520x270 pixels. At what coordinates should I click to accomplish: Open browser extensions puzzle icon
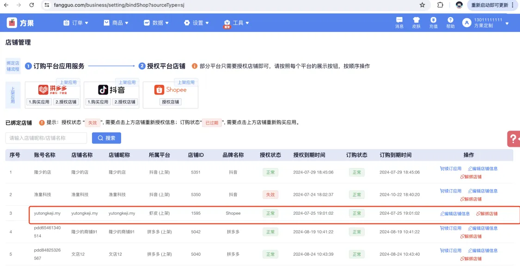coord(440,5)
